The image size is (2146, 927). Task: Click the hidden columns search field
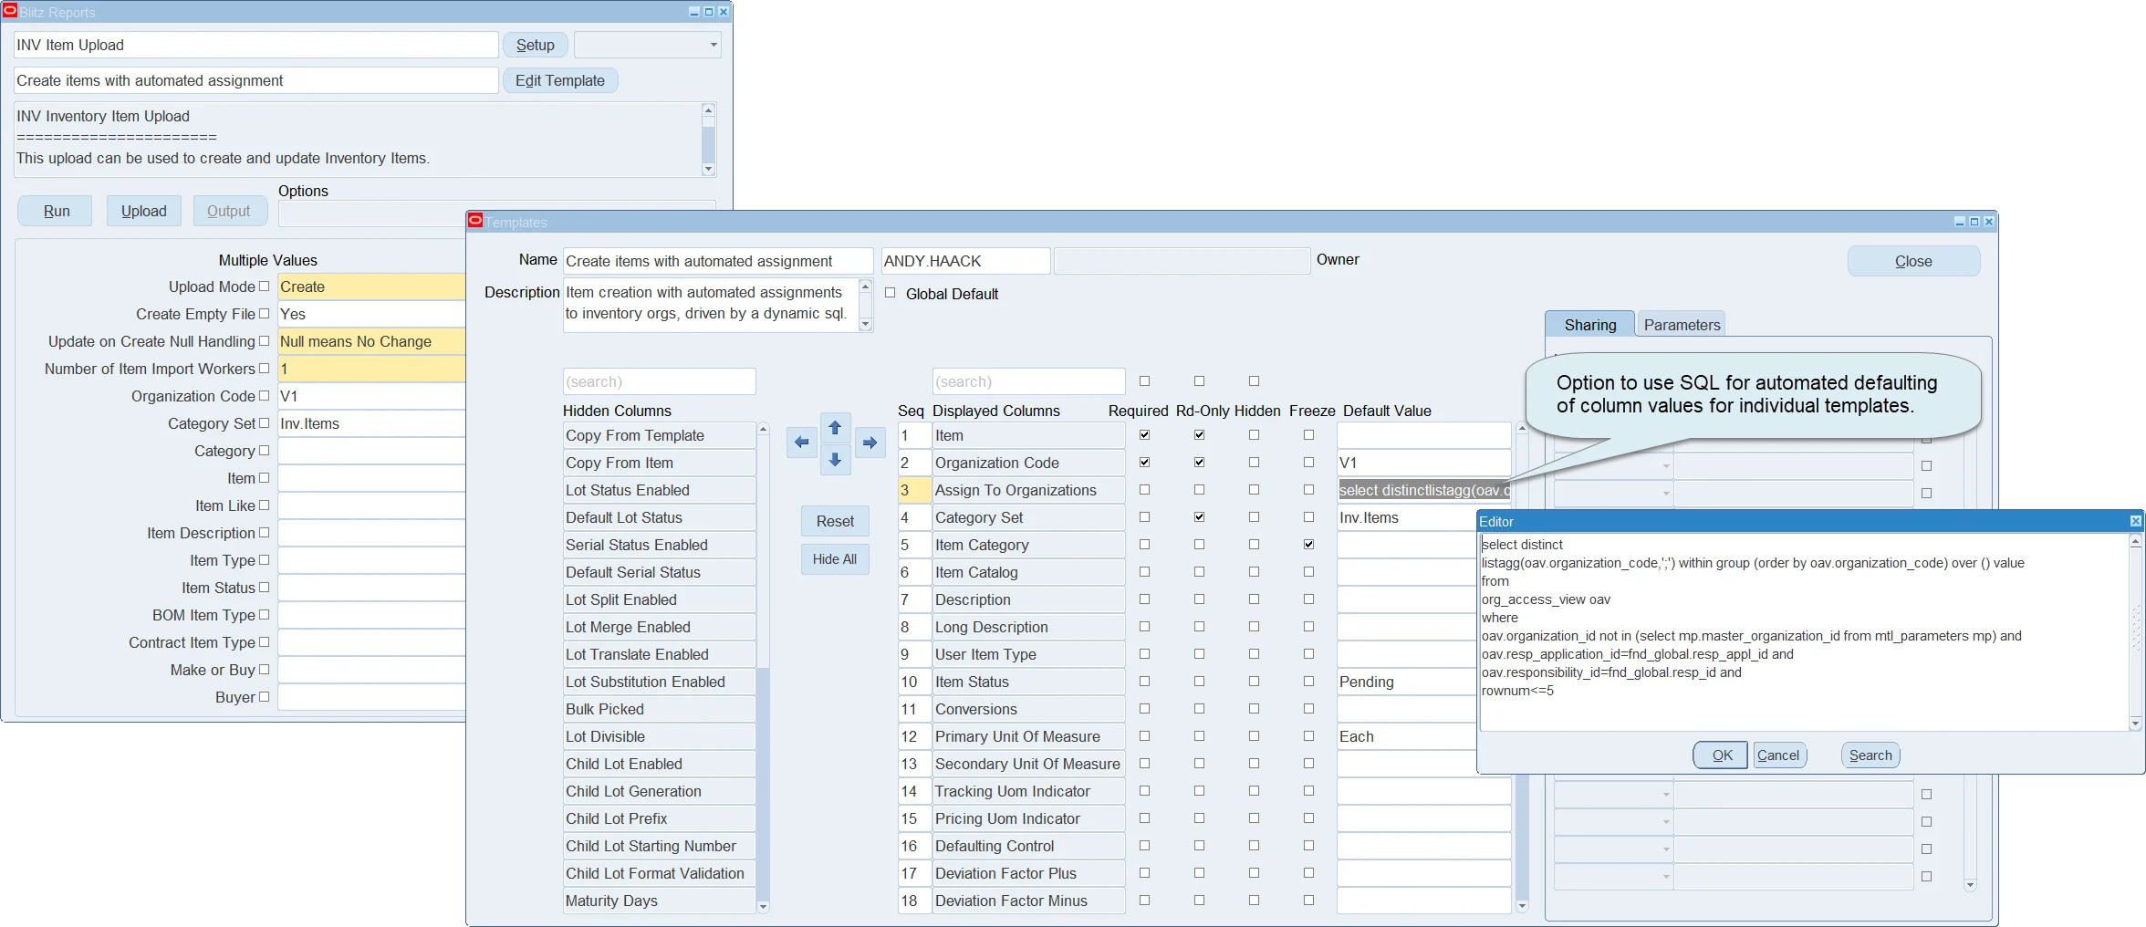click(659, 381)
